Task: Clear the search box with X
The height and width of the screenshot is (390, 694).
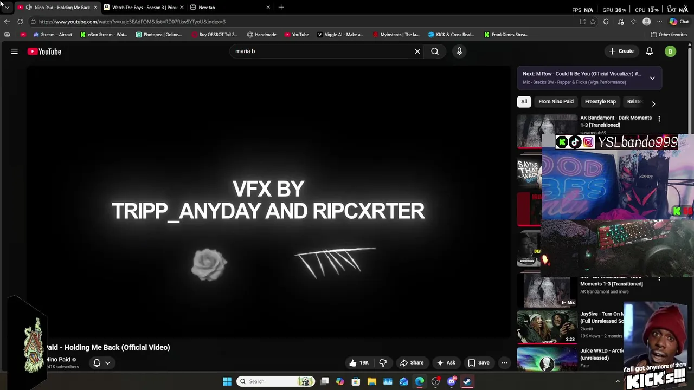Action: [417, 51]
